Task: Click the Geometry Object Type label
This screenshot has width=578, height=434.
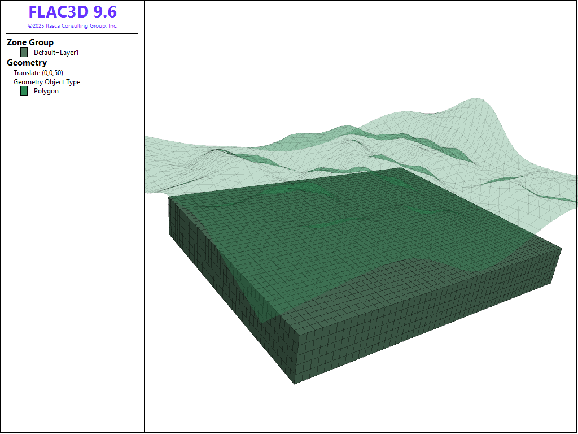Action: tap(47, 82)
